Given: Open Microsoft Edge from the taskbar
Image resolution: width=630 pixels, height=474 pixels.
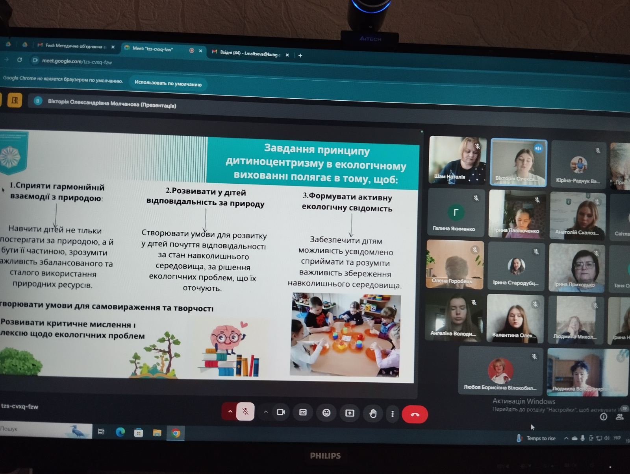Looking at the screenshot, I should pyautogui.click(x=120, y=432).
